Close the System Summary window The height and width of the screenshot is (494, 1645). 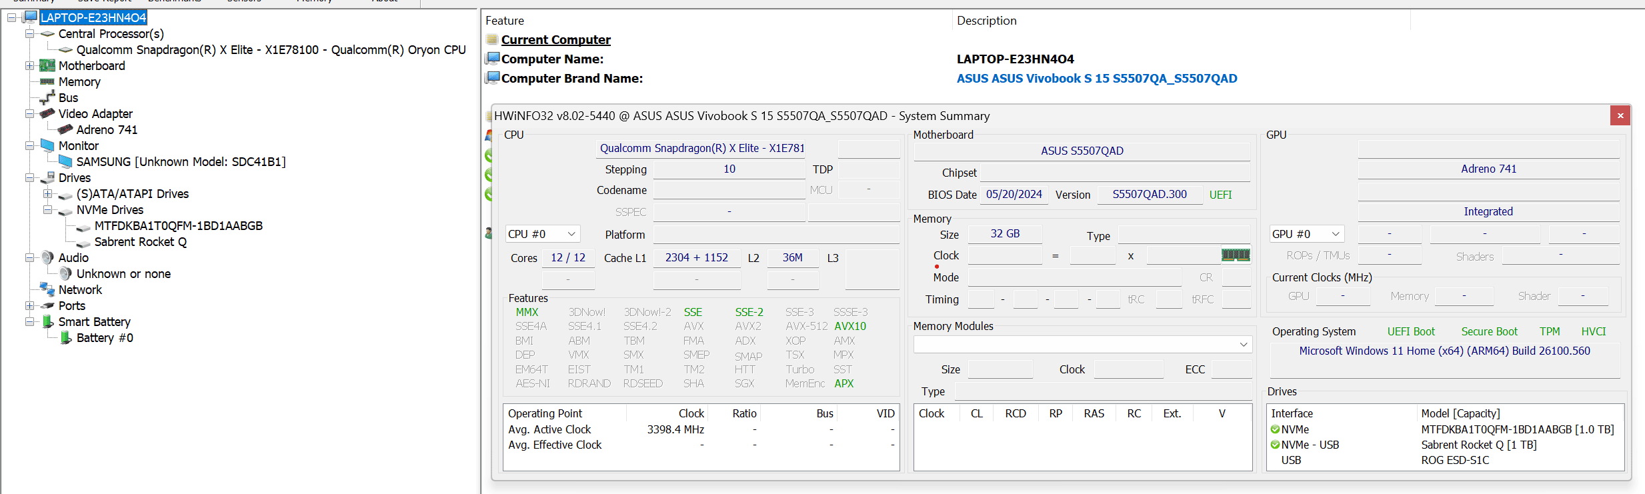[1620, 115]
